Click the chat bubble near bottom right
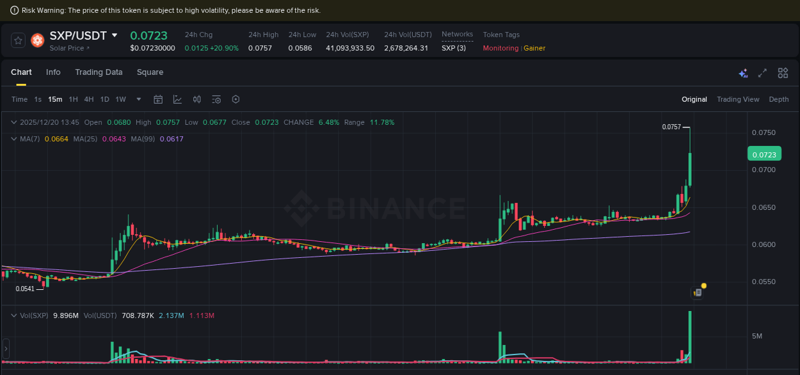Image resolution: width=800 pixels, height=375 pixels. pos(697,291)
